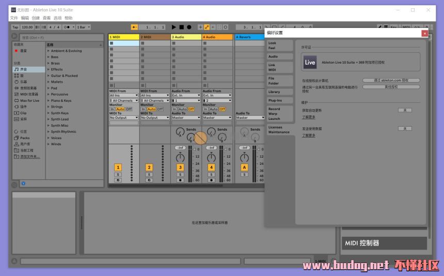Open the 文件 menu
444x276 pixels.
point(14,18)
